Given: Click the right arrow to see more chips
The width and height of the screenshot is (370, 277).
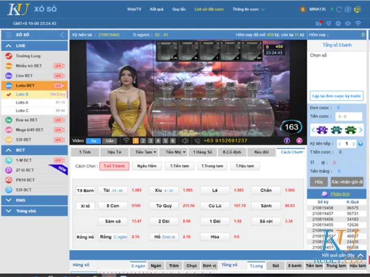Looking at the screenshot, I should pos(361,130).
